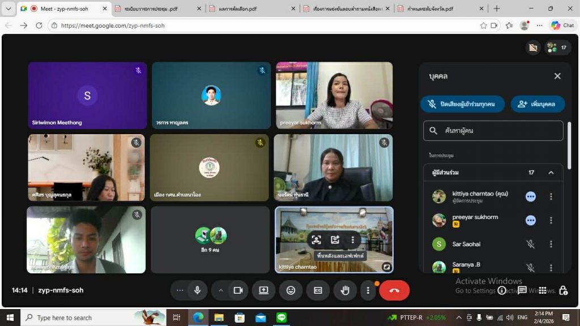Screen dimensions: 580x326
Task: Start presenting your screen
Action: [x=263, y=290]
